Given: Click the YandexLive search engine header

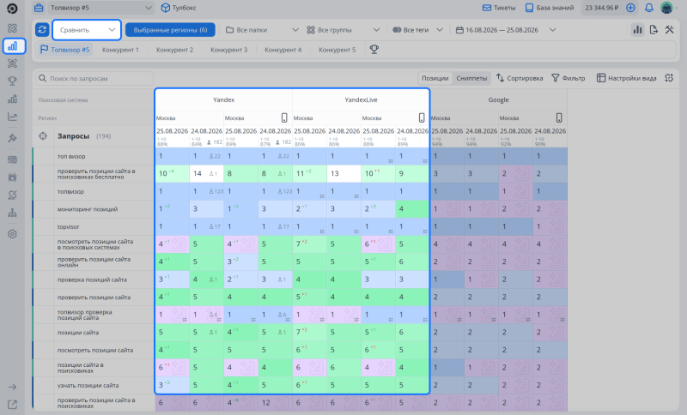Looking at the screenshot, I should 361,99.
